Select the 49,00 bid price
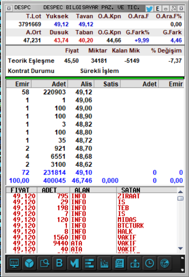Image resolution: width=189 pixels, height=277 pixels. coord(84,108)
